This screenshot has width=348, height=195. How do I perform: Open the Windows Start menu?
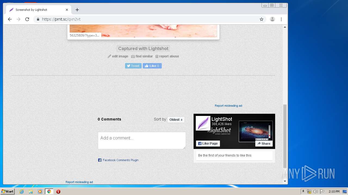pyautogui.click(x=8, y=191)
